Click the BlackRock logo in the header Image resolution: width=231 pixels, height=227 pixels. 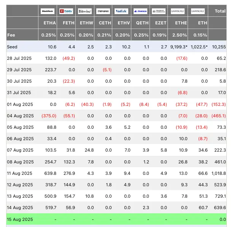pyautogui.click(x=48, y=11)
